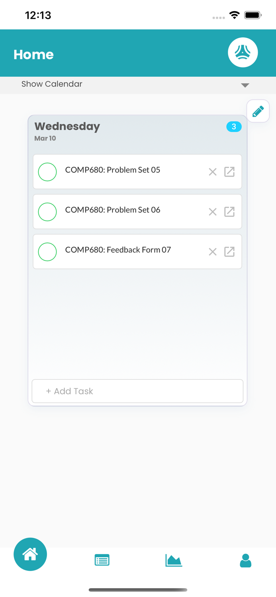Click the pencil edit icon
This screenshot has width=276, height=597.
coord(258,111)
